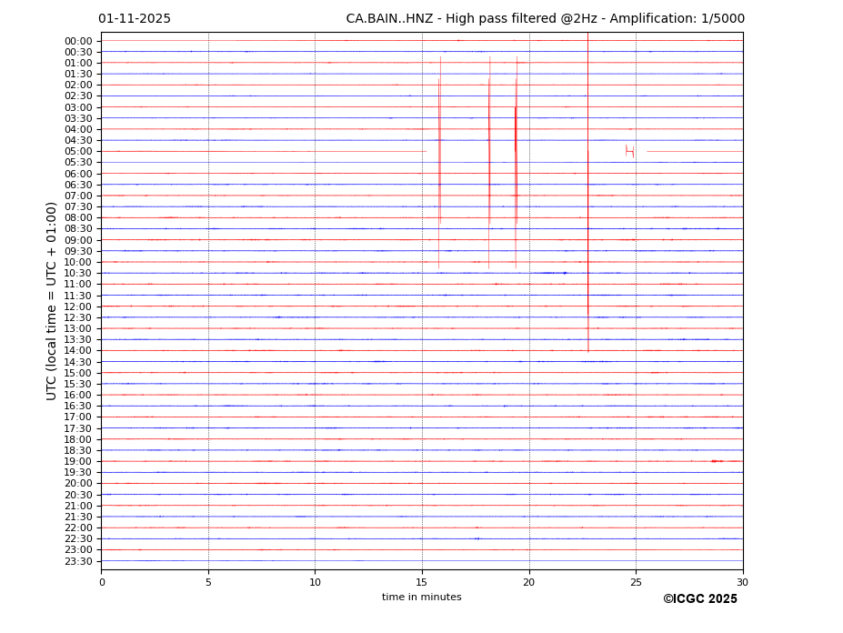Inspect the red spike near minute 18
843x633 pixels.
(489, 155)
